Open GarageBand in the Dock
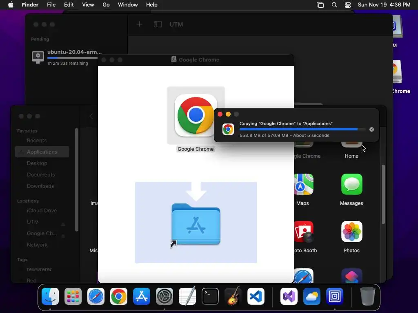 [x=233, y=296]
